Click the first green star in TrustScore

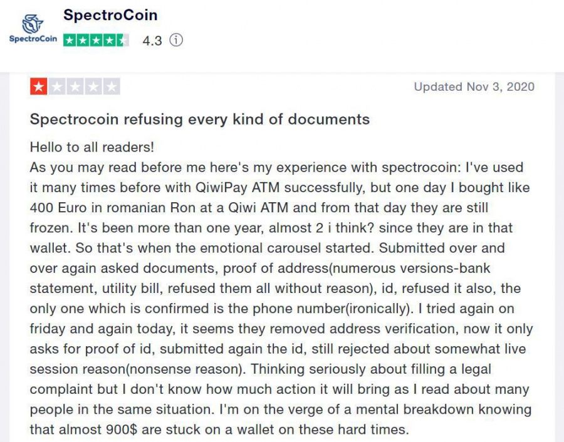[70, 41]
